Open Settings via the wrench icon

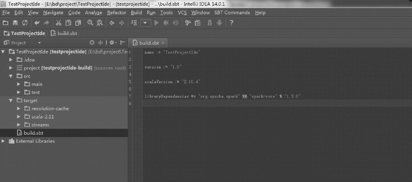click(188, 23)
